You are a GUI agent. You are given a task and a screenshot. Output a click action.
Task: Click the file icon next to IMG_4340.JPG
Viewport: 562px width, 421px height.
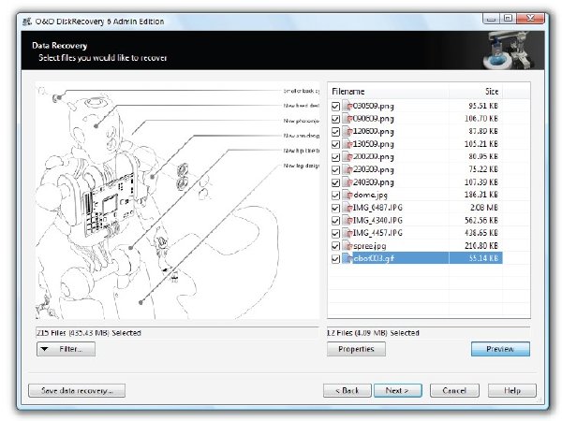pyautogui.click(x=348, y=220)
